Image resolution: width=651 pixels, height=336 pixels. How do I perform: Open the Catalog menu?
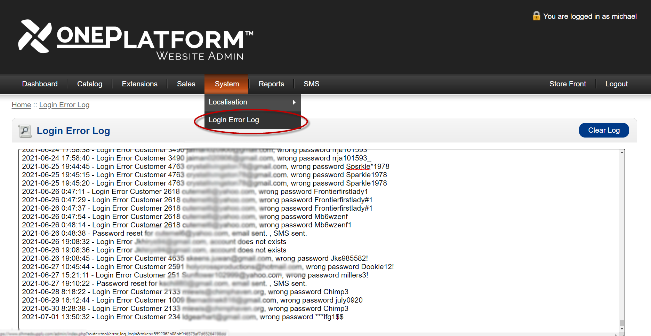[90, 84]
